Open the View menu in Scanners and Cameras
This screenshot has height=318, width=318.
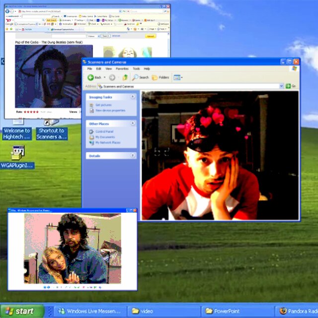108,69
